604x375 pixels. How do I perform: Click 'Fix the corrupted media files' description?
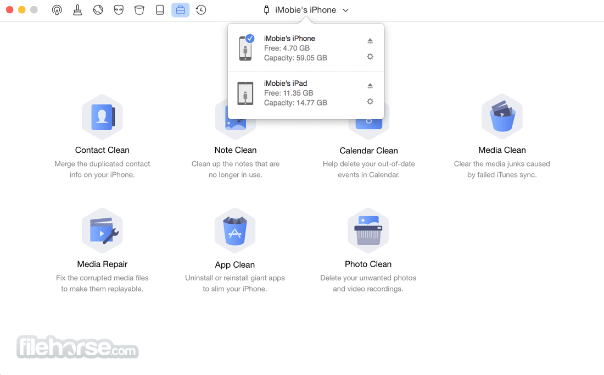[x=103, y=278]
